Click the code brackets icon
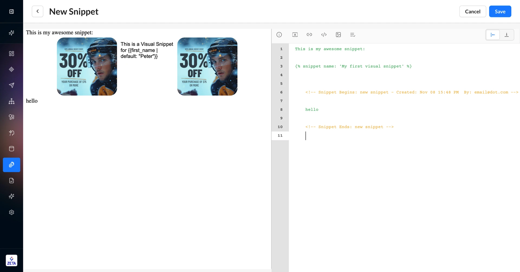This screenshot has width=520, height=272. [x=324, y=35]
